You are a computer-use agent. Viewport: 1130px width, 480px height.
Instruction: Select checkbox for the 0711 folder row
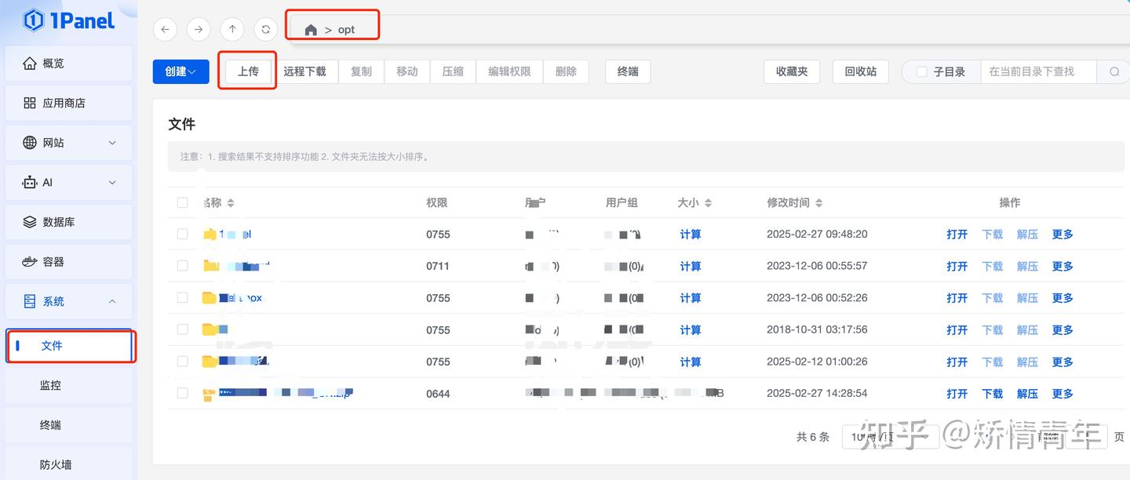coord(183,266)
